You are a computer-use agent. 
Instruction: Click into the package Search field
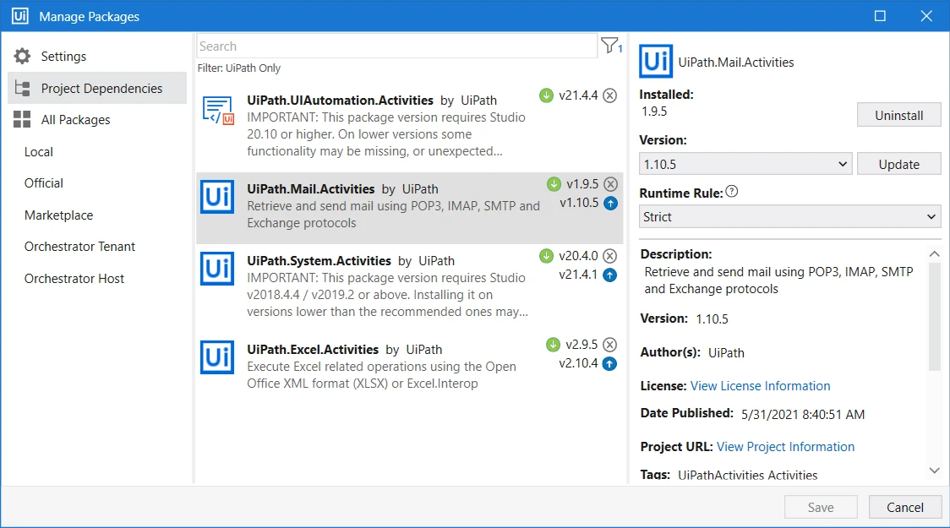[397, 46]
